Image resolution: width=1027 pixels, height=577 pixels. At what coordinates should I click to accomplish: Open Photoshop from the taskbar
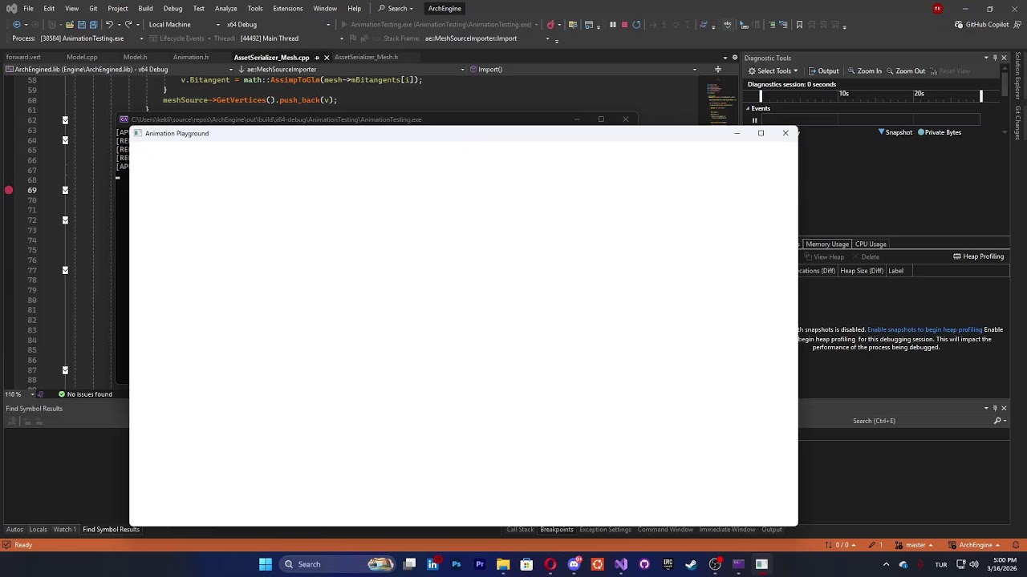(457, 564)
